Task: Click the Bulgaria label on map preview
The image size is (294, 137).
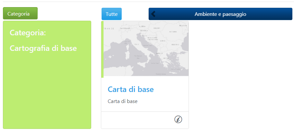Action: (175, 45)
